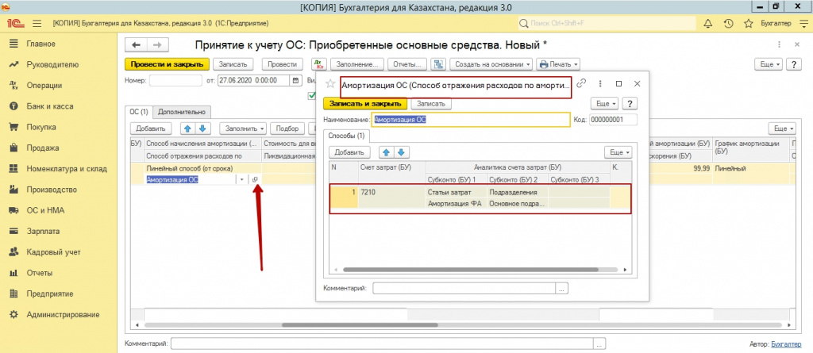Click the document table horizontal scrollbar
This screenshot has width=813, height=353.
click(360, 325)
